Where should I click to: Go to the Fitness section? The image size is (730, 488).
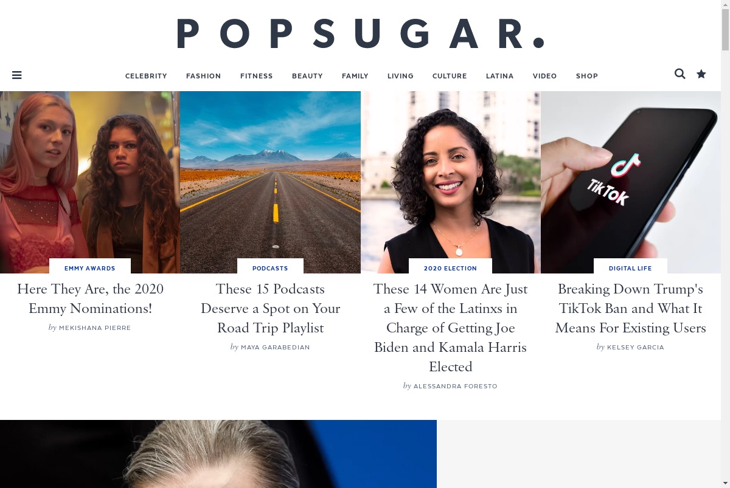pyautogui.click(x=257, y=76)
